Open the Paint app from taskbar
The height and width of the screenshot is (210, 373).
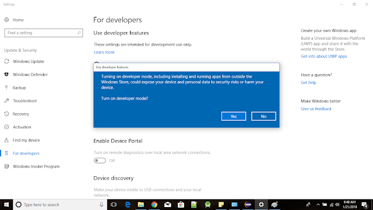[275, 205]
